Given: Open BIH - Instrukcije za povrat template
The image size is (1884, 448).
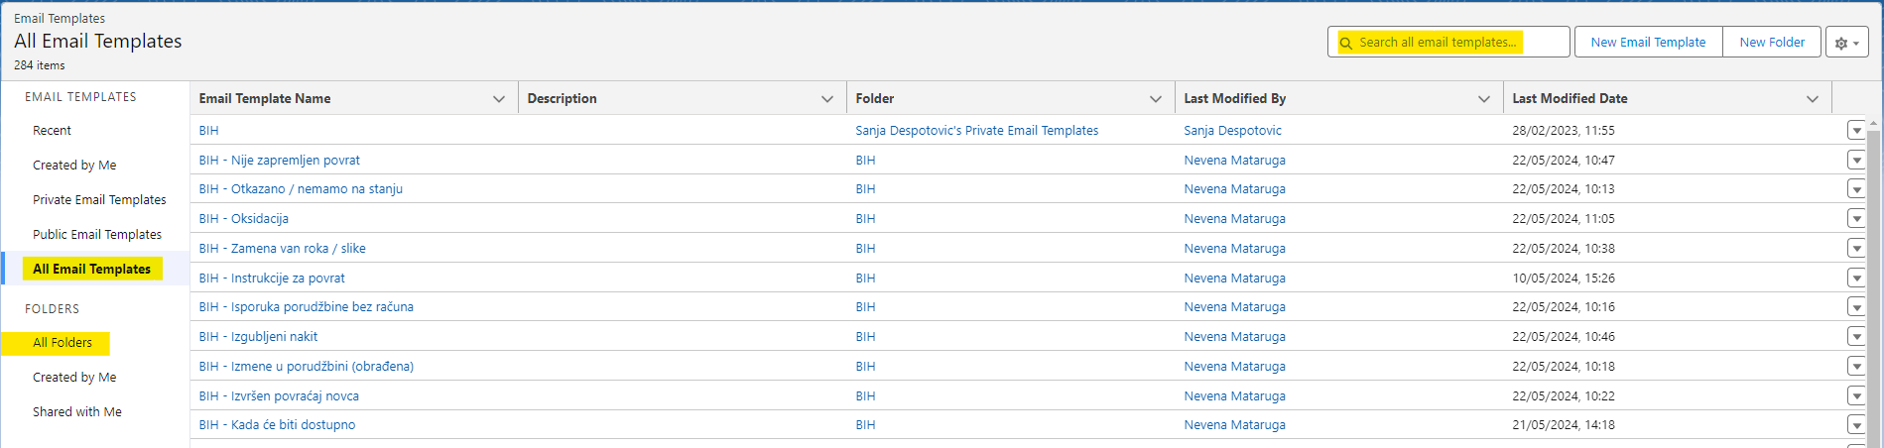Looking at the screenshot, I should point(272,279).
